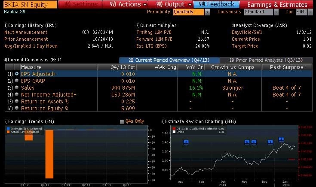Select Sales measure radio button
Image resolution: width=316 pixels, height=187 pixels.
pyautogui.click(x=17, y=87)
